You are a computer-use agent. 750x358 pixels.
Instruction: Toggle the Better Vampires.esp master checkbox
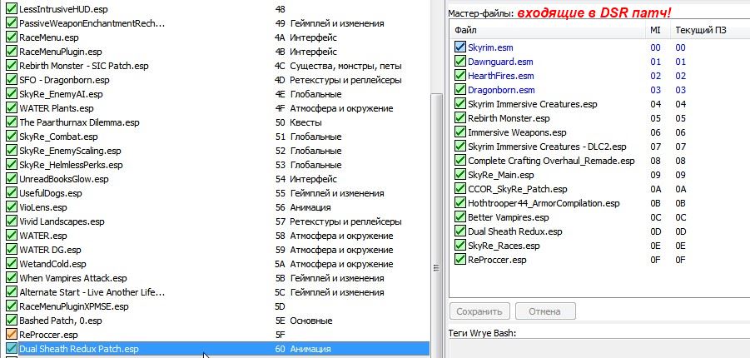[x=459, y=217]
